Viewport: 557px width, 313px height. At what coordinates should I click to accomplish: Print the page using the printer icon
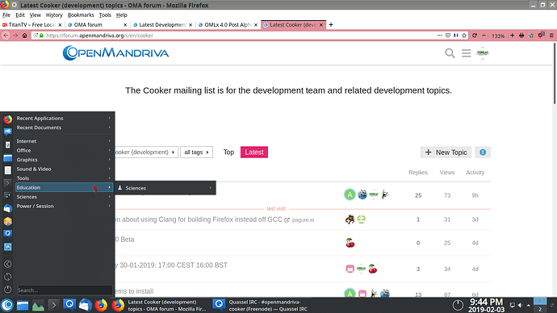(521, 35)
